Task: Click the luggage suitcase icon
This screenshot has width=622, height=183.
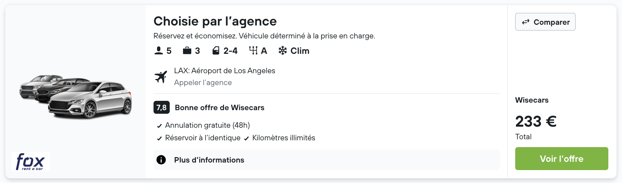Action: 187,51
